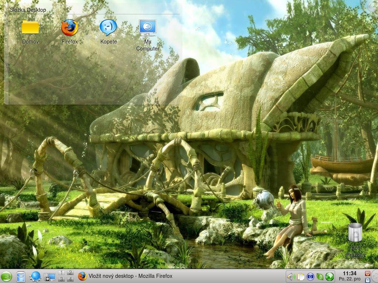
Task: Open the Kopete messenger icon
Action: tap(108, 28)
